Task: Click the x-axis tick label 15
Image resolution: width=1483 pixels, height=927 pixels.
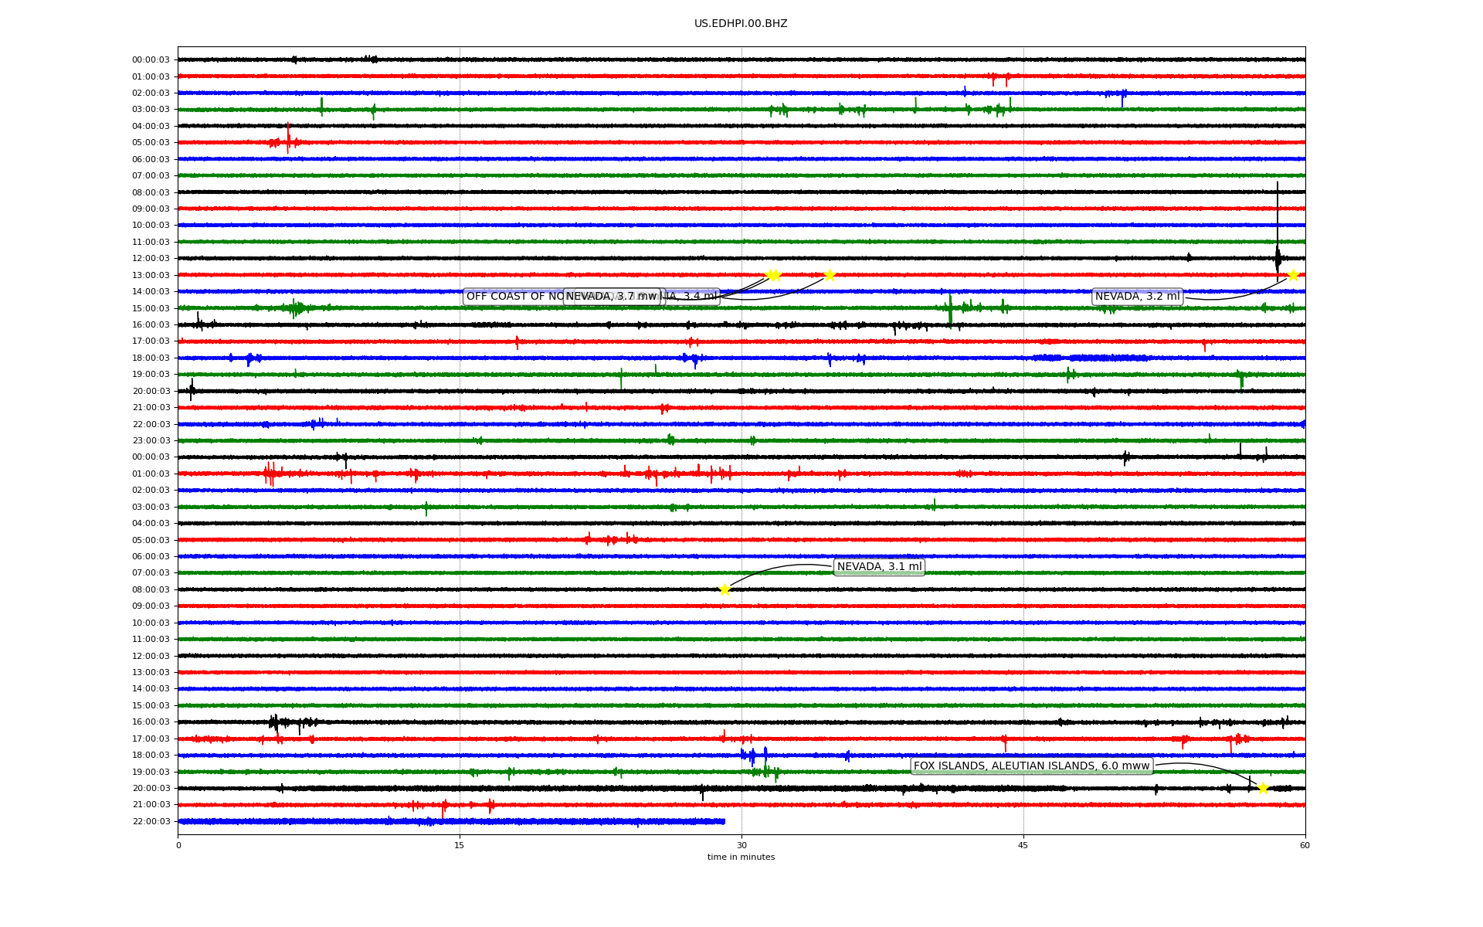Action: point(460,845)
